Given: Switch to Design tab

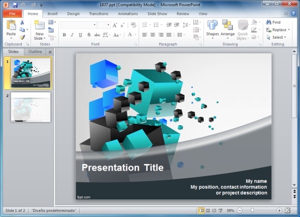Looking at the screenshot, I should [x=73, y=14].
